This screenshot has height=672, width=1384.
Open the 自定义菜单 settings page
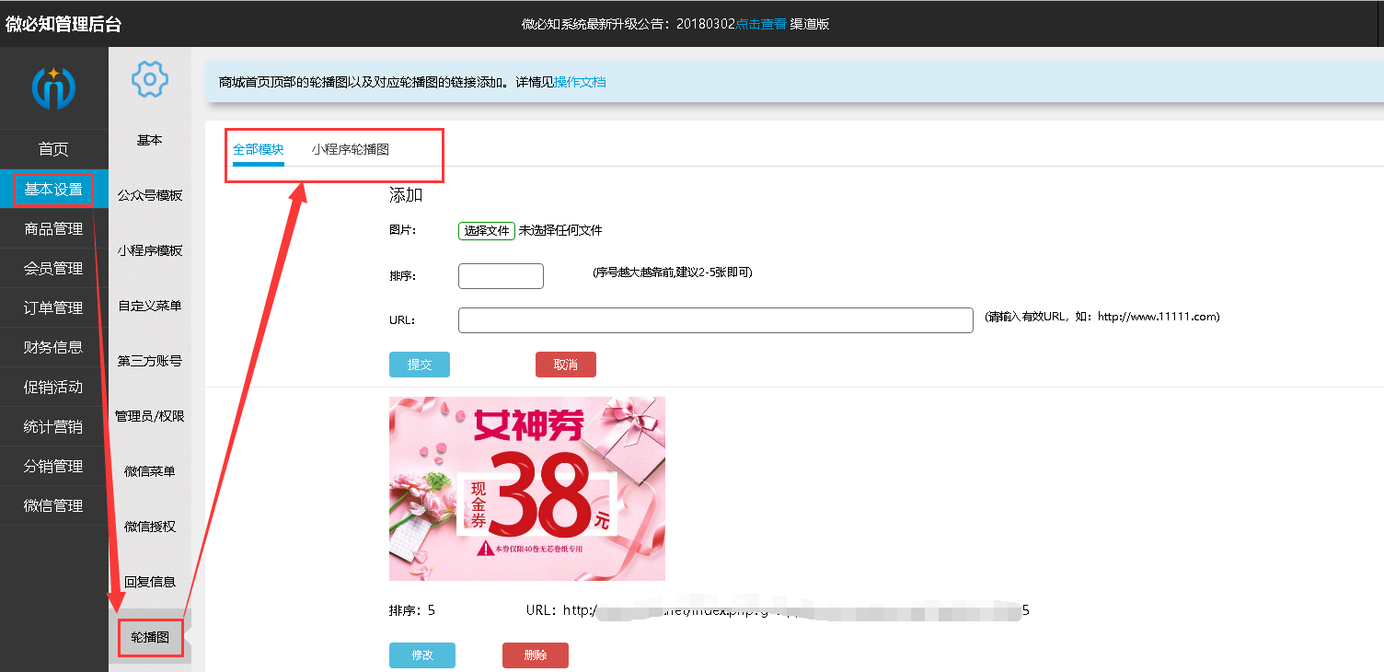click(x=149, y=305)
